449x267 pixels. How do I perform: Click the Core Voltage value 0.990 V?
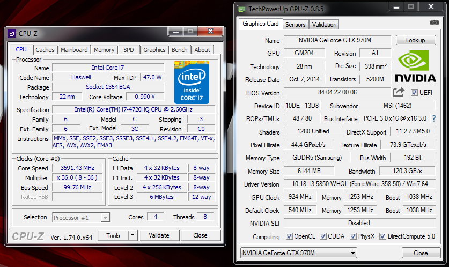(145, 97)
